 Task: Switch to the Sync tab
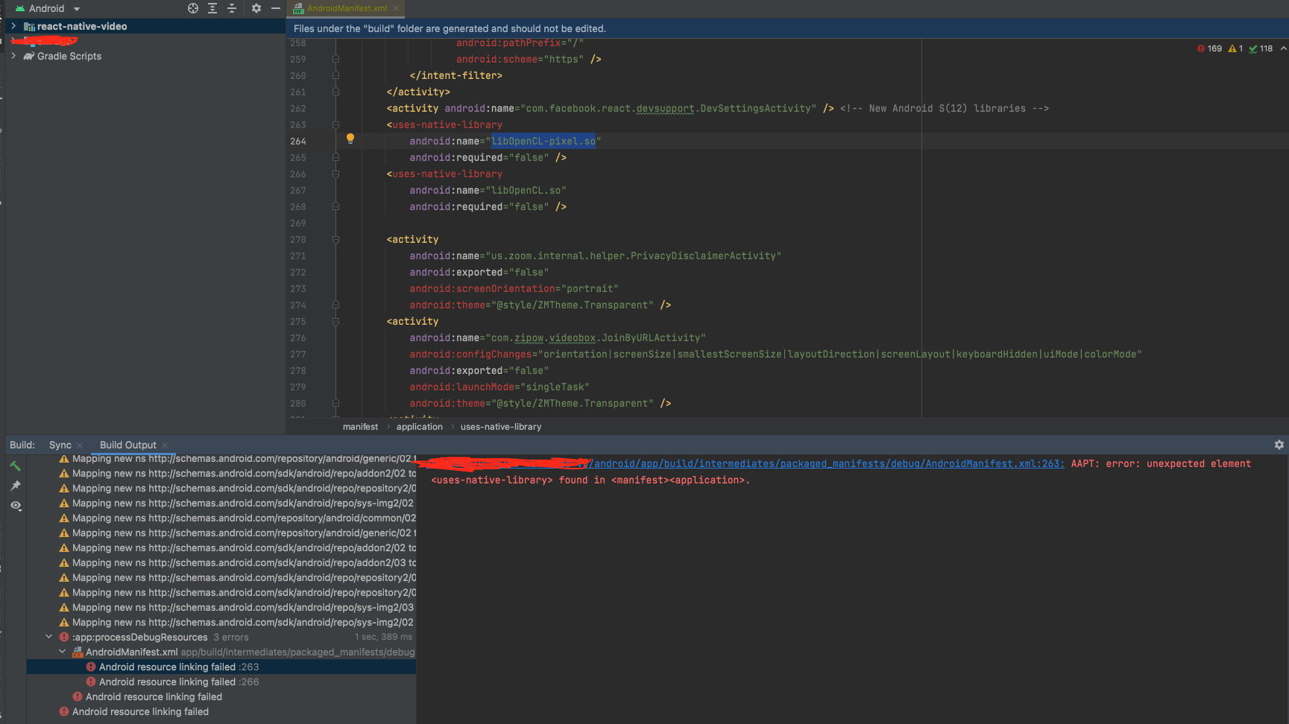60,445
